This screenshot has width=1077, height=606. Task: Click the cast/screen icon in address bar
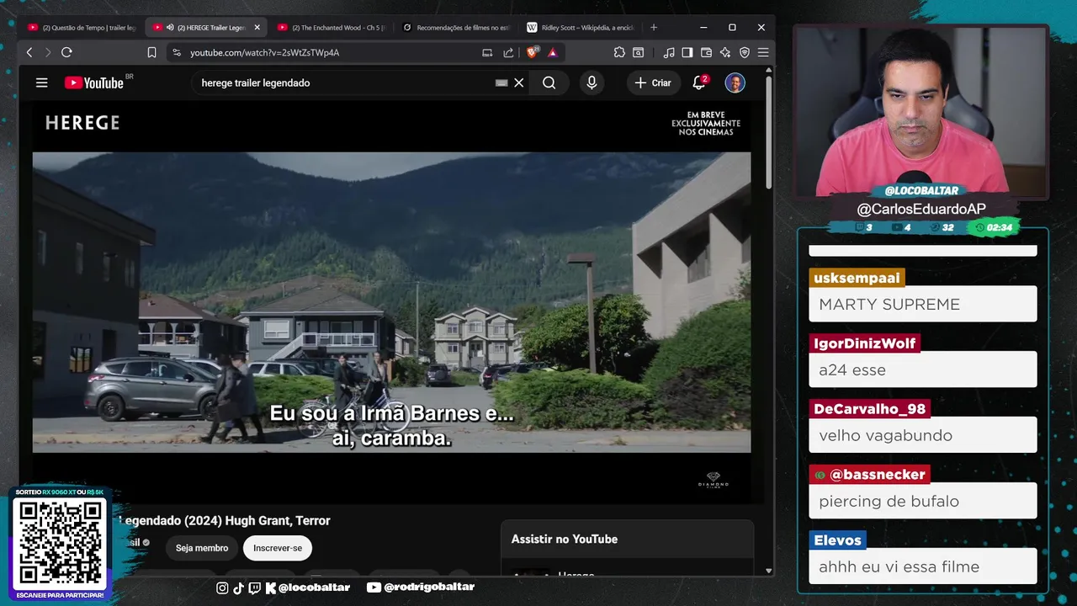click(487, 52)
